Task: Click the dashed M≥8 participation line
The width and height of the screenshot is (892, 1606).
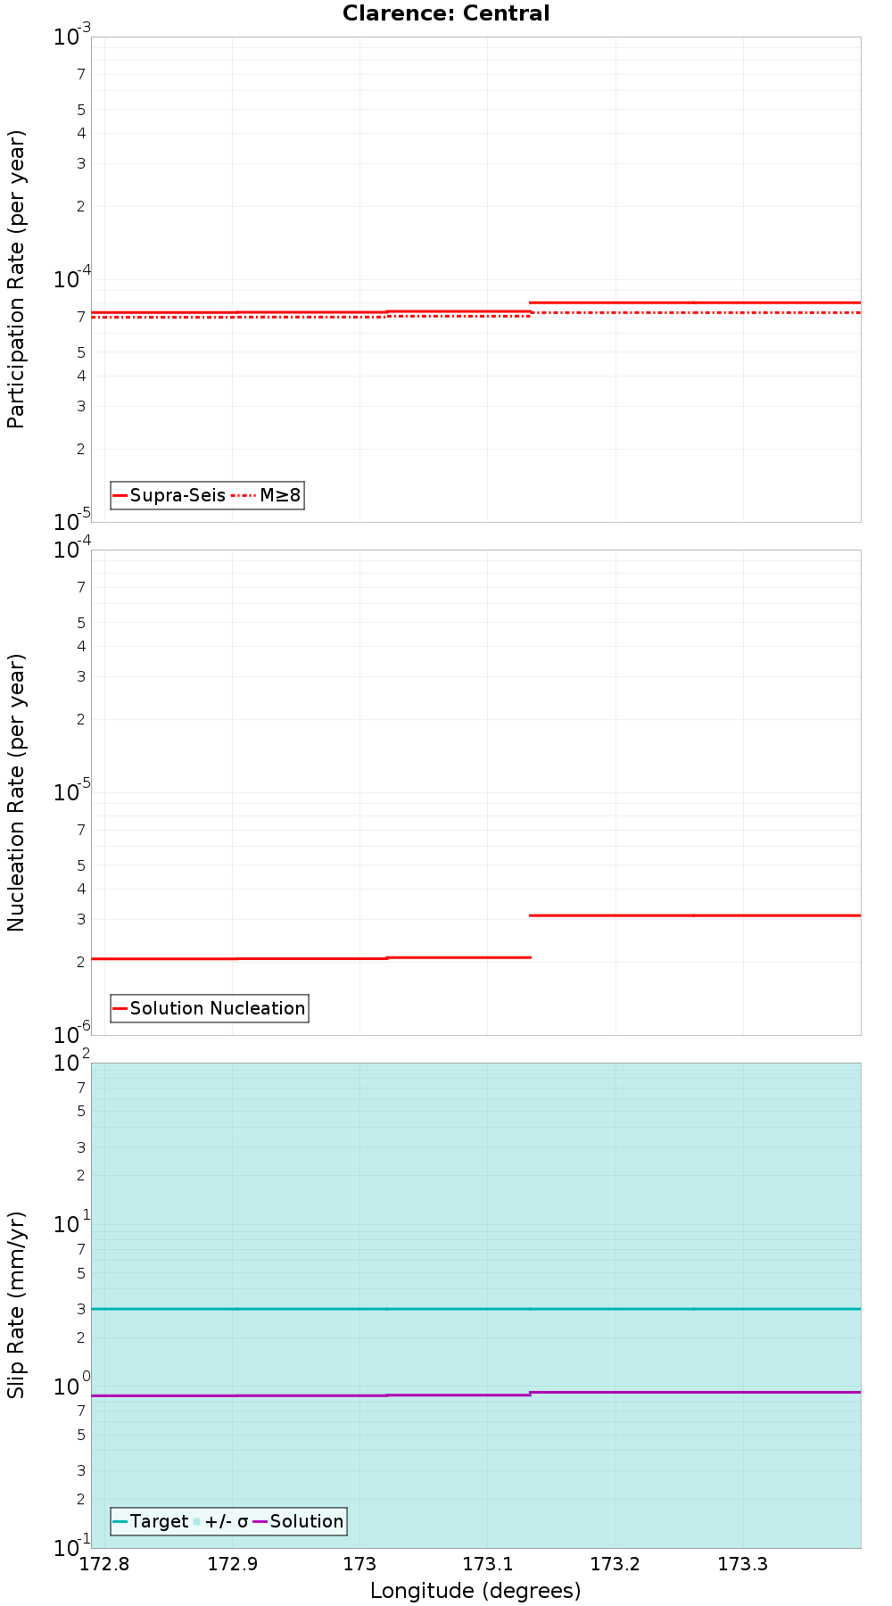Action: (475, 315)
